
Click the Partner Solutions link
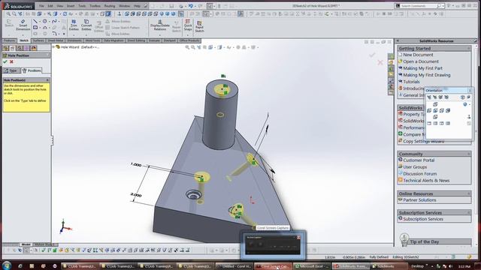[419, 200]
